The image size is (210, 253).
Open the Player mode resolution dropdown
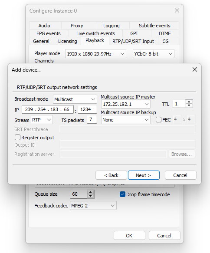(95, 54)
